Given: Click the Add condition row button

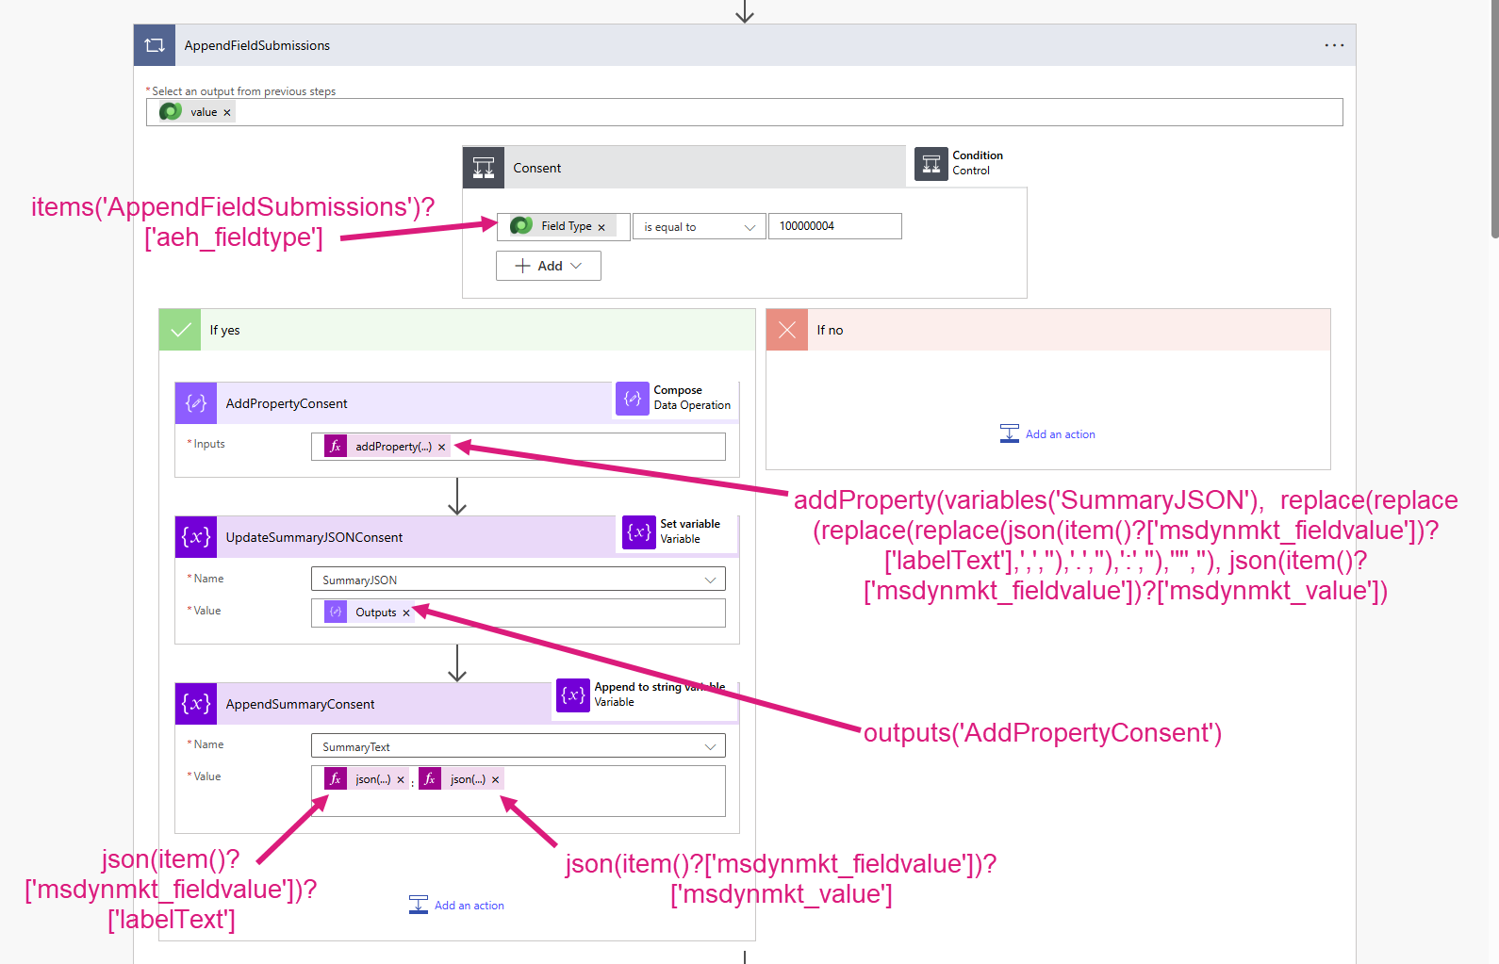Looking at the screenshot, I should click(549, 266).
